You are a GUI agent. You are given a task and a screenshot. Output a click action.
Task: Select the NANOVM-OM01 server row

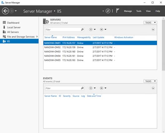[x=100, y=43]
